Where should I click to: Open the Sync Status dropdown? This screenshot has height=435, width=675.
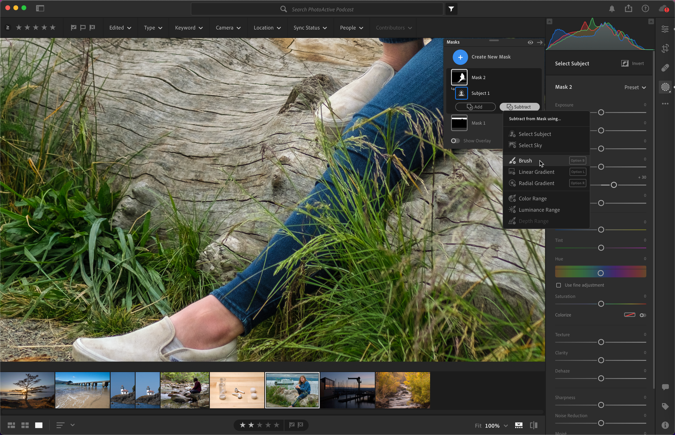pyautogui.click(x=310, y=28)
